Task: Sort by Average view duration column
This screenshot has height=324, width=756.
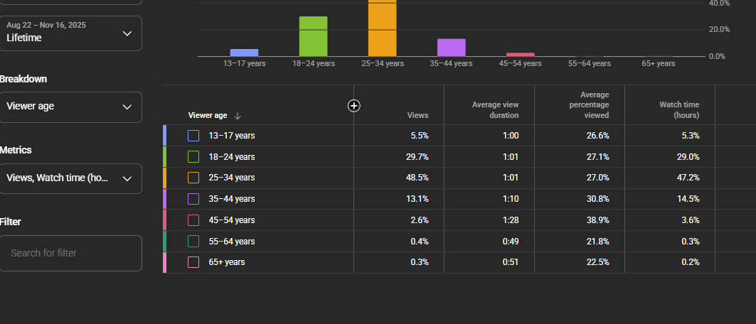Action: coord(495,110)
